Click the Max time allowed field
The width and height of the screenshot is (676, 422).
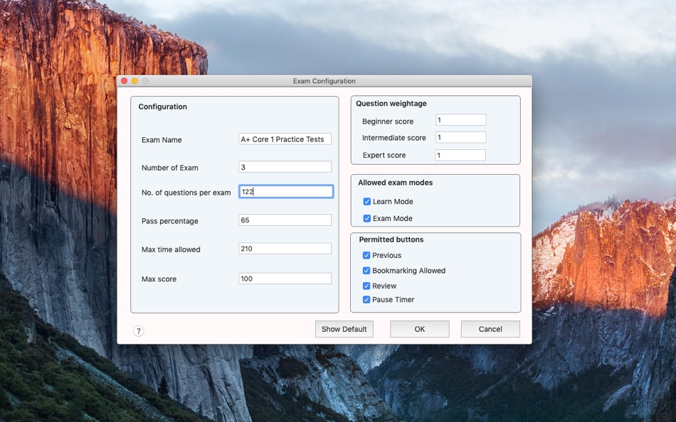(285, 249)
